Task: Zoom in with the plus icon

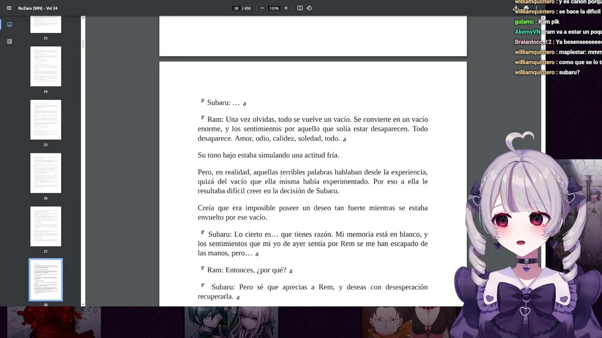Action: (x=286, y=8)
